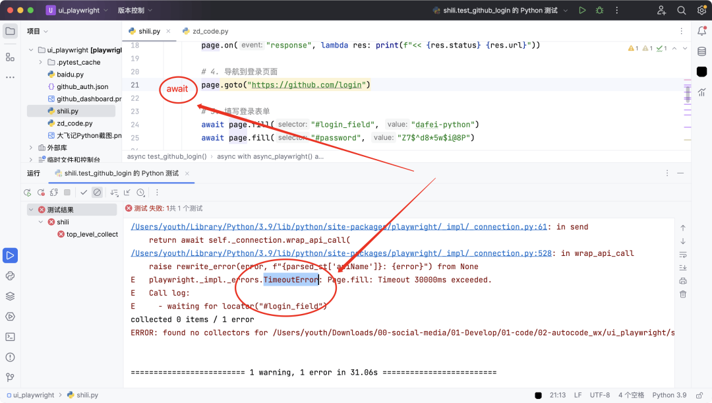Screen dimensions: 712x403
Task: Open more test runner options
Action: click(x=157, y=193)
